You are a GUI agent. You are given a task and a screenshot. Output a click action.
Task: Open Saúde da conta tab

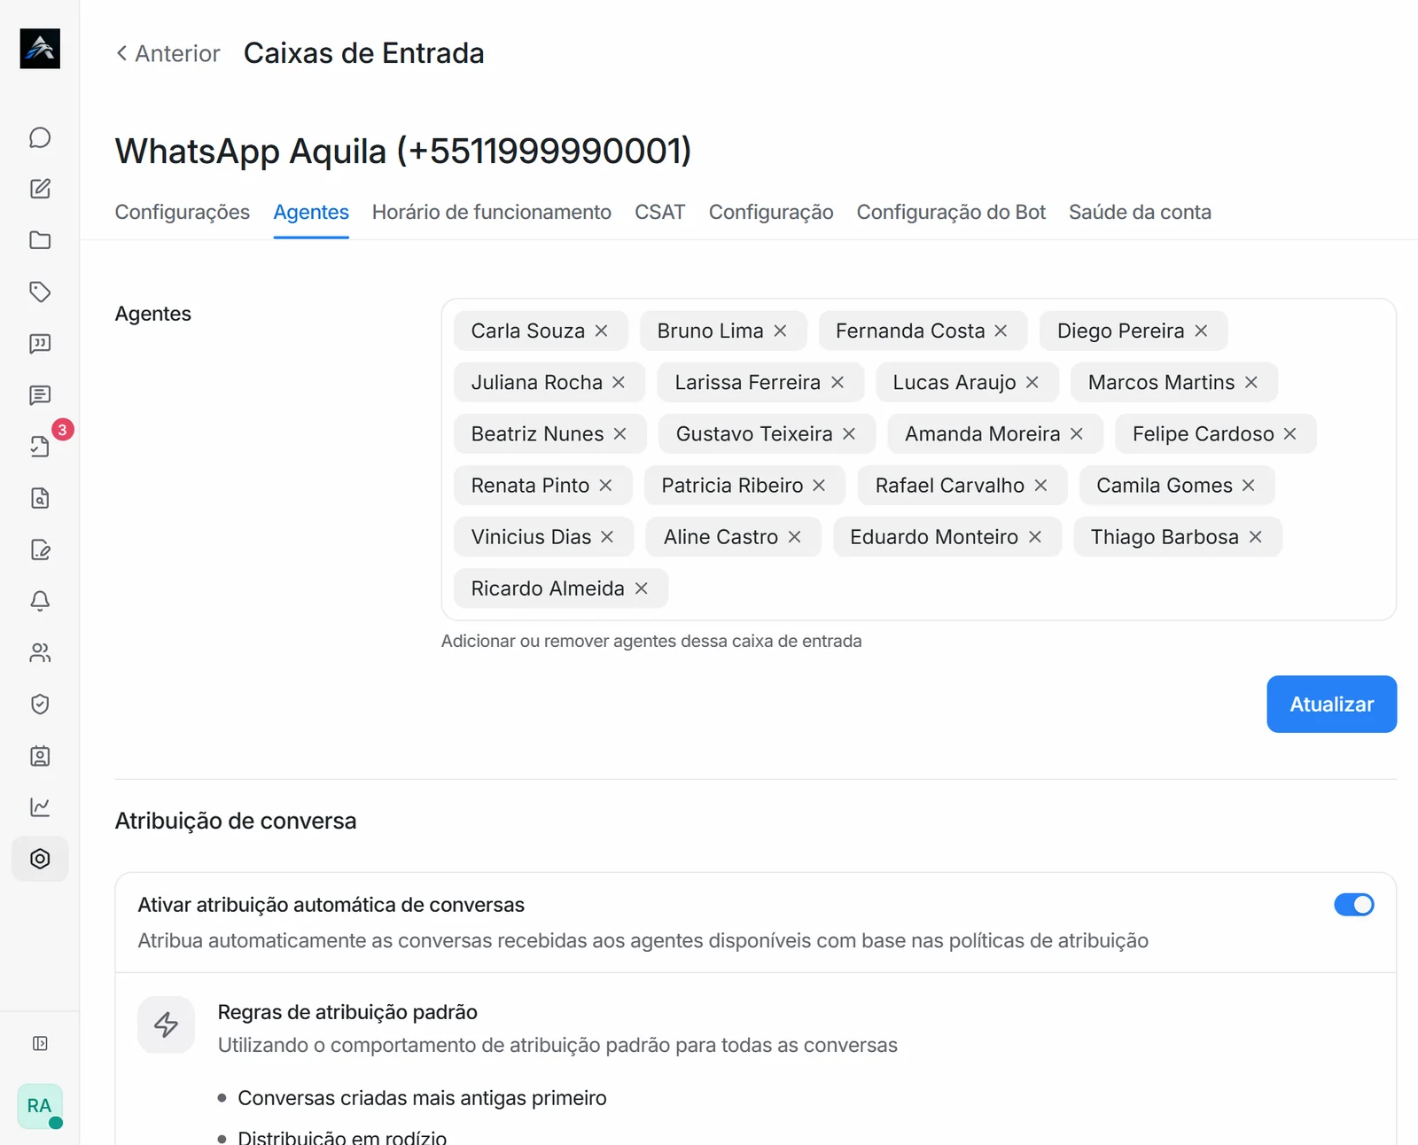(x=1140, y=212)
